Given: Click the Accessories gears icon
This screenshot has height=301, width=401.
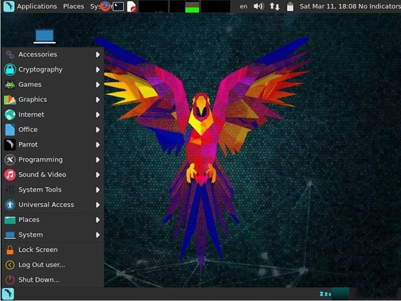Looking at the screenshot, I should (x=10, y=54).
